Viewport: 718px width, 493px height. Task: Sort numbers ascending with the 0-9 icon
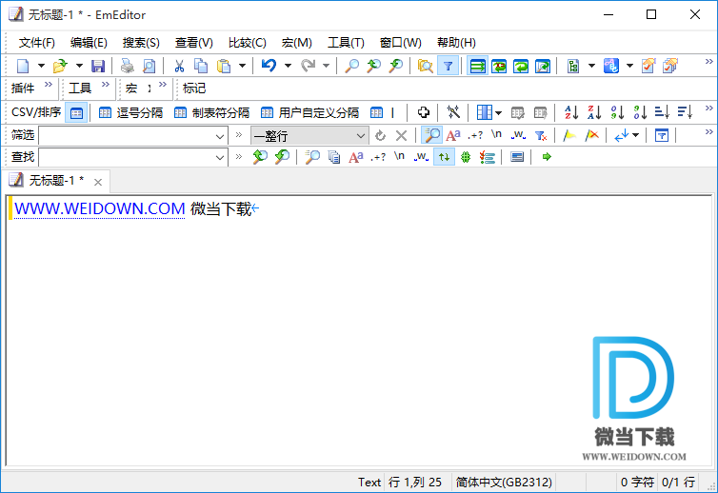click(617, 112)
